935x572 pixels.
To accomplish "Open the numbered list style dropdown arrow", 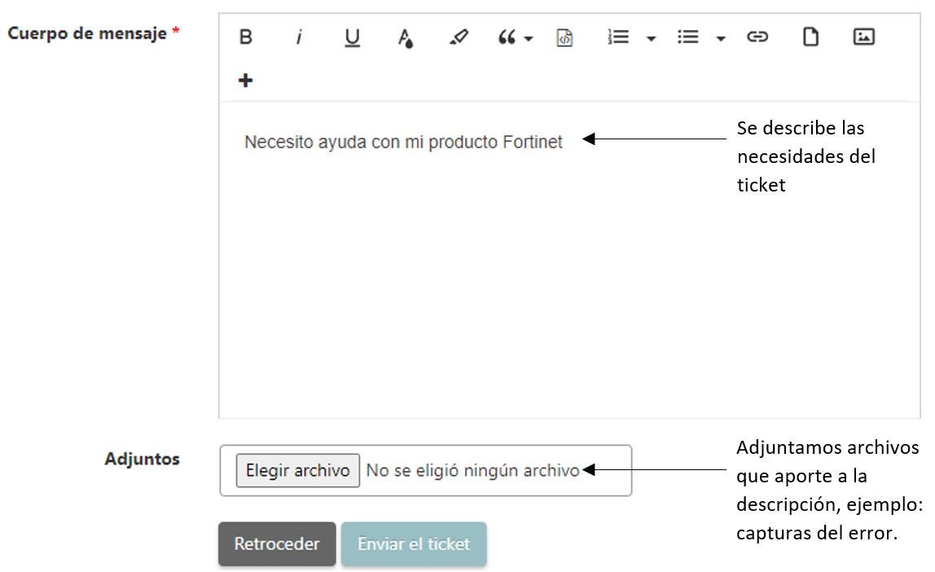I will click(651, 38).
